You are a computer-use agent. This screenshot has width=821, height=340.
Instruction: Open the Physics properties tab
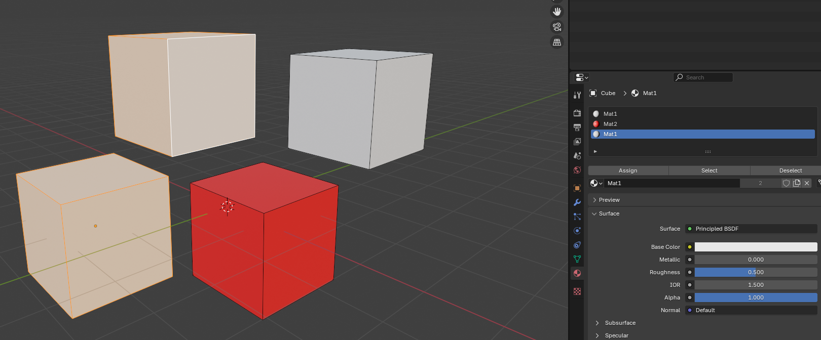(x=577, y=231)
